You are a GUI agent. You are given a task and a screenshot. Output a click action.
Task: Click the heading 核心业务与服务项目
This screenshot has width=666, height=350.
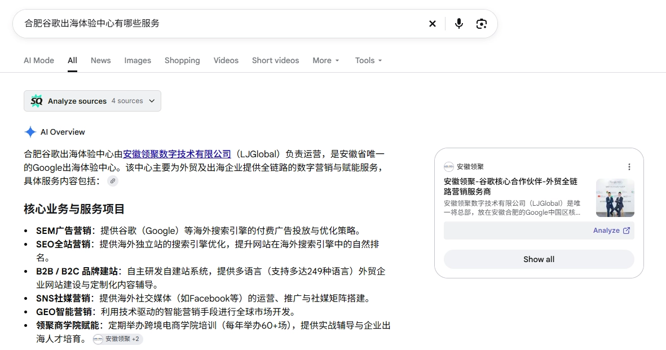tap(74, 209)
